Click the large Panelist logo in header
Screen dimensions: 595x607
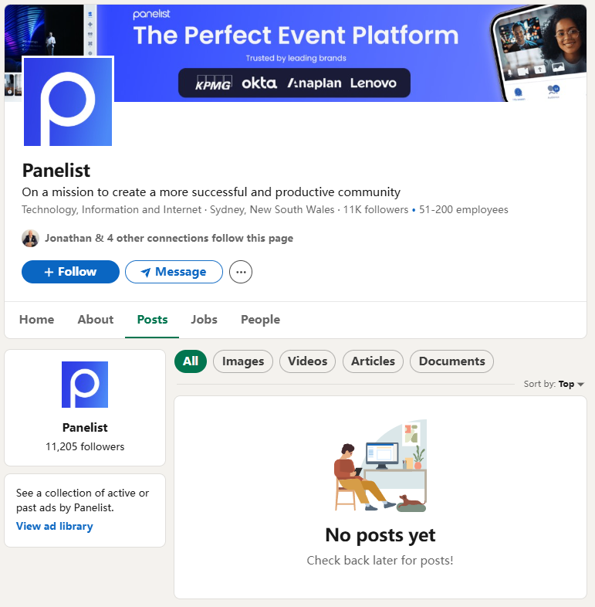tap(68, 101)
